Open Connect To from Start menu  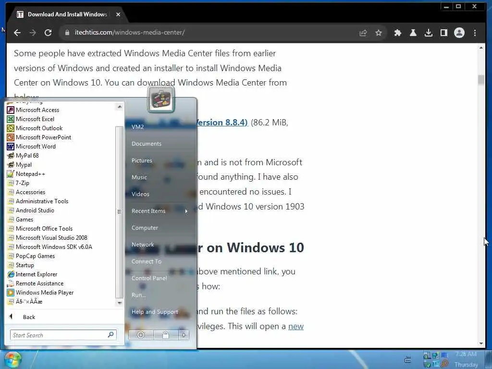click(146, 261)
